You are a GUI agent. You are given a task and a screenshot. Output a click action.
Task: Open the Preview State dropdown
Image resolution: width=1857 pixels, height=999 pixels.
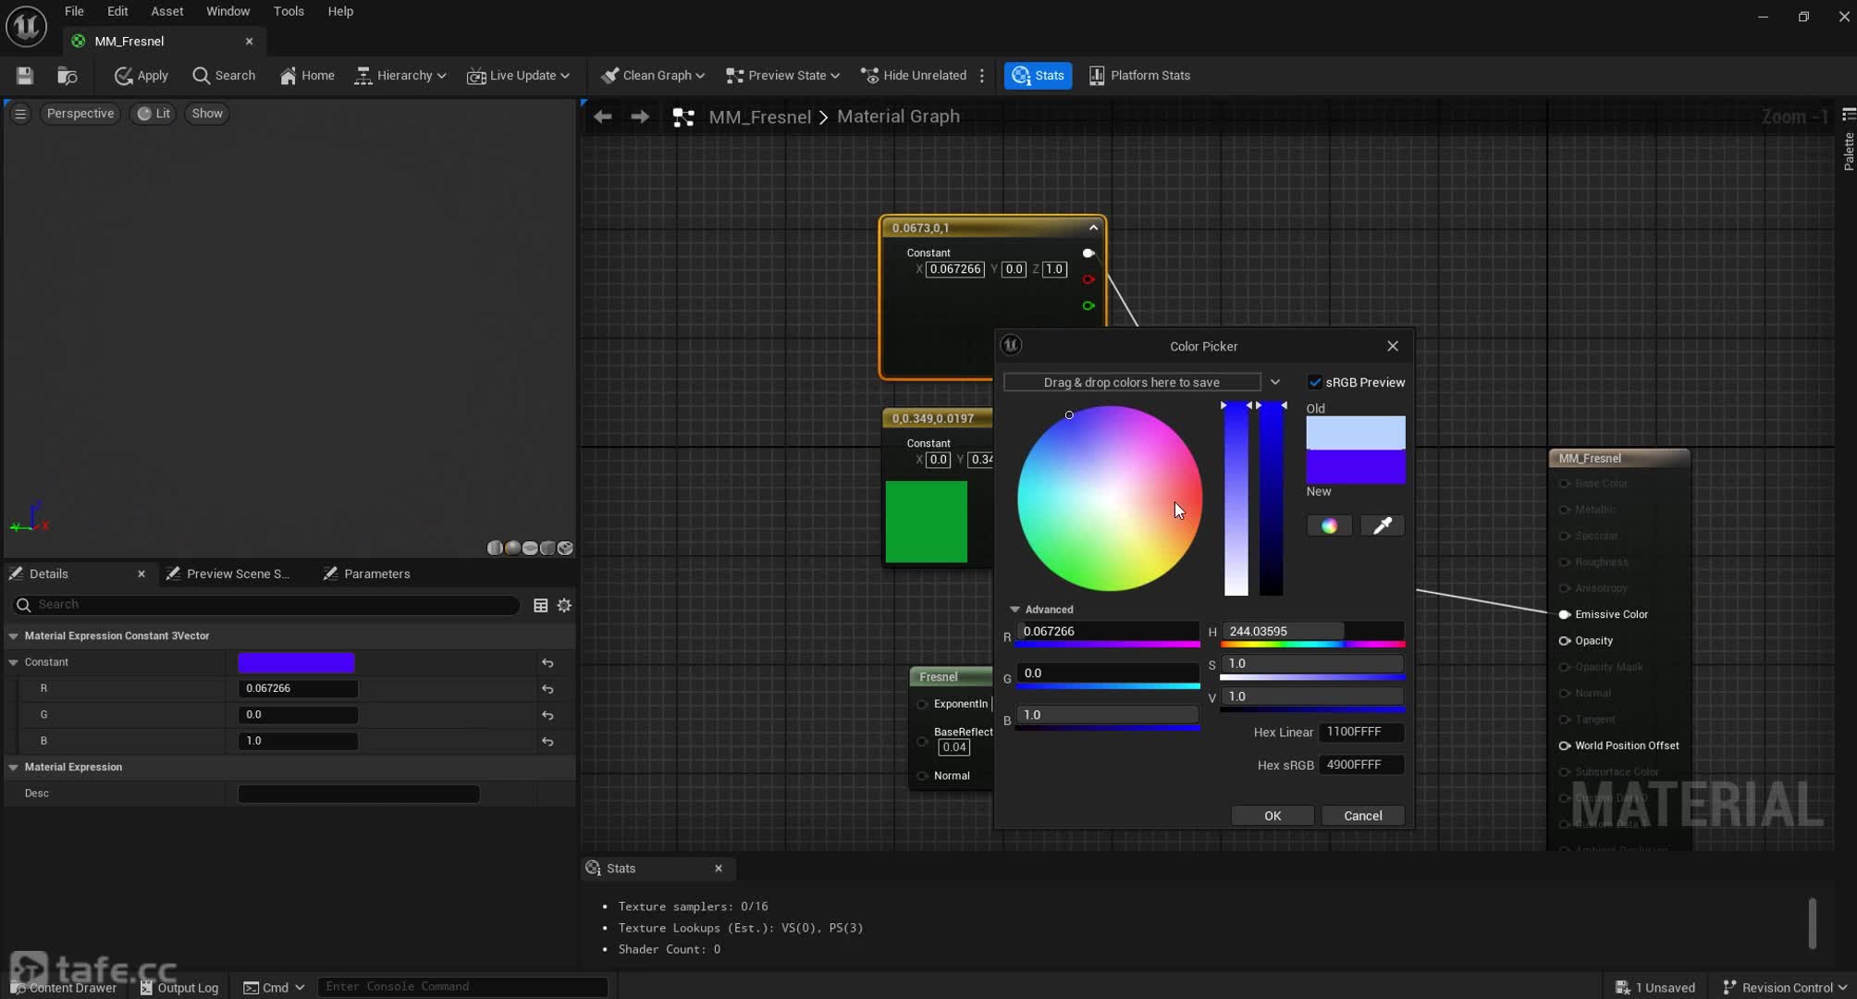point(782,76)
